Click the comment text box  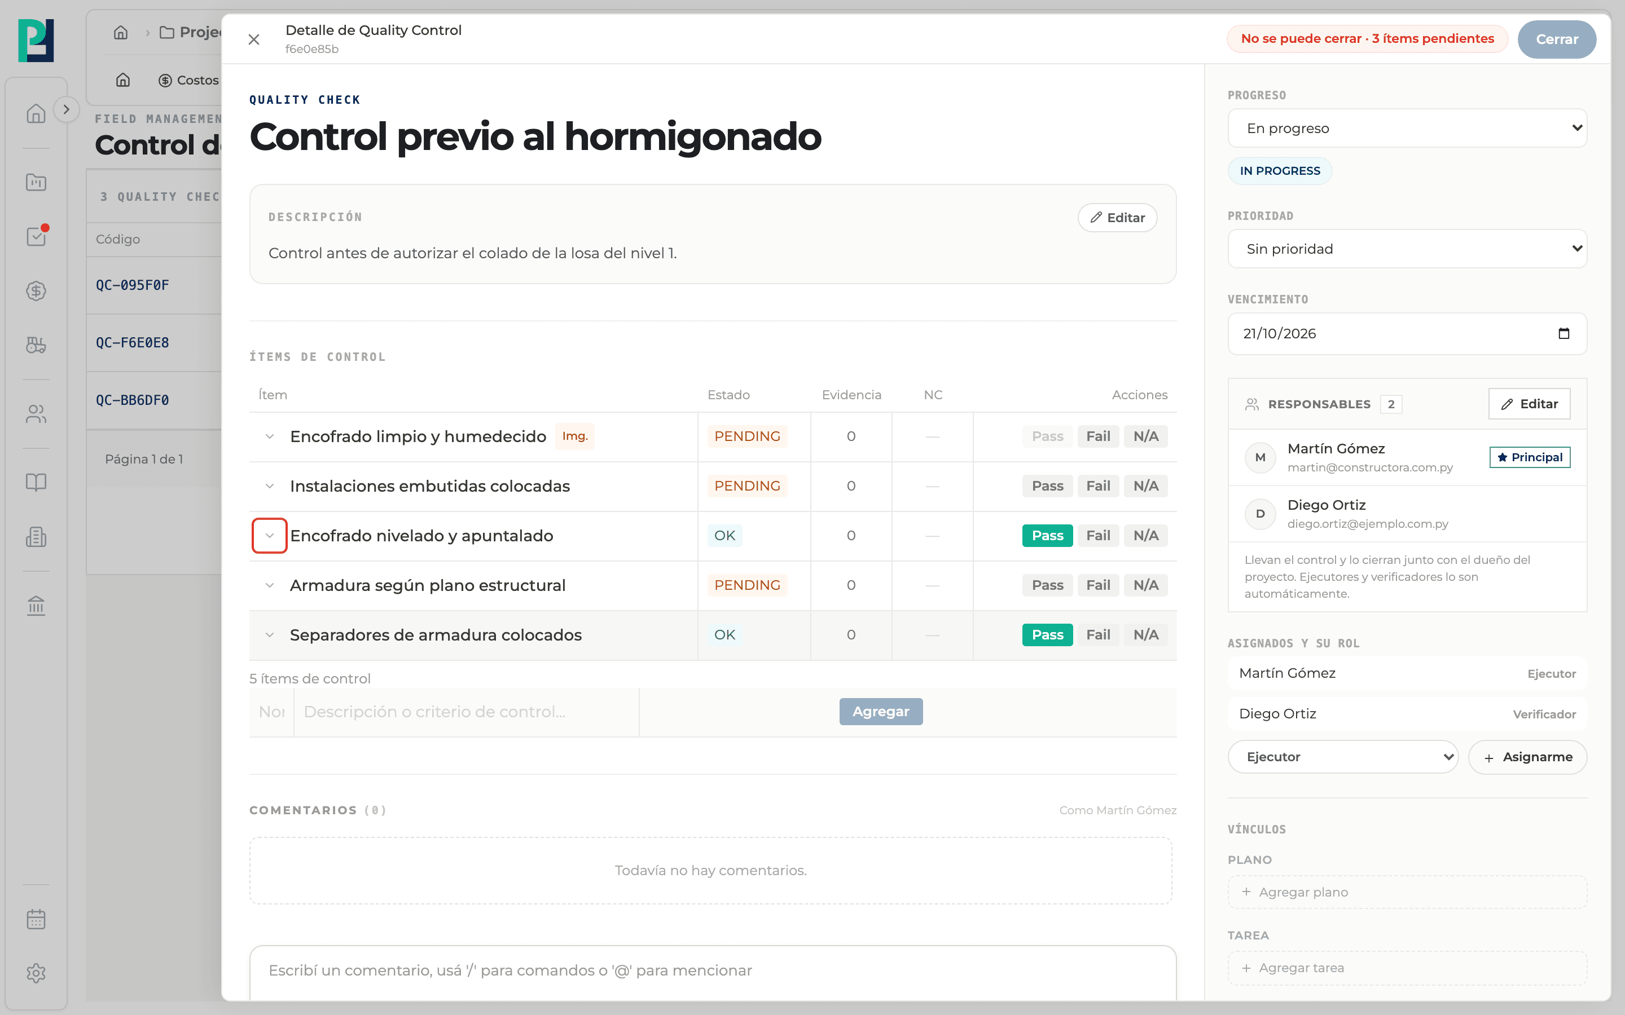point(713,972)
